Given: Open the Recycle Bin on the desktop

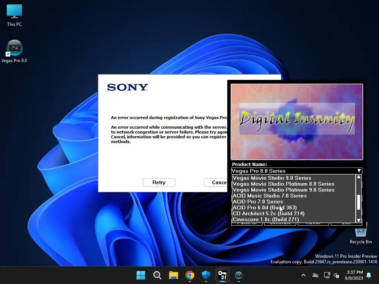Looking at the screenshot, I should click(x=360, y=233).
